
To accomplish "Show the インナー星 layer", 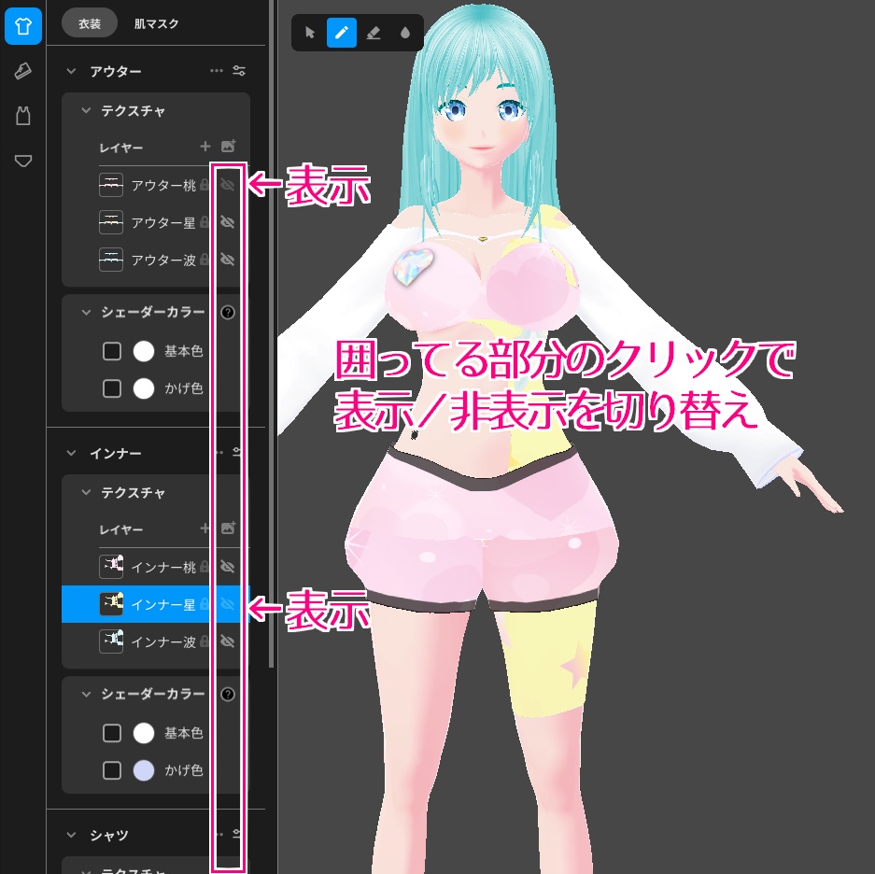I will click(227, 604).
